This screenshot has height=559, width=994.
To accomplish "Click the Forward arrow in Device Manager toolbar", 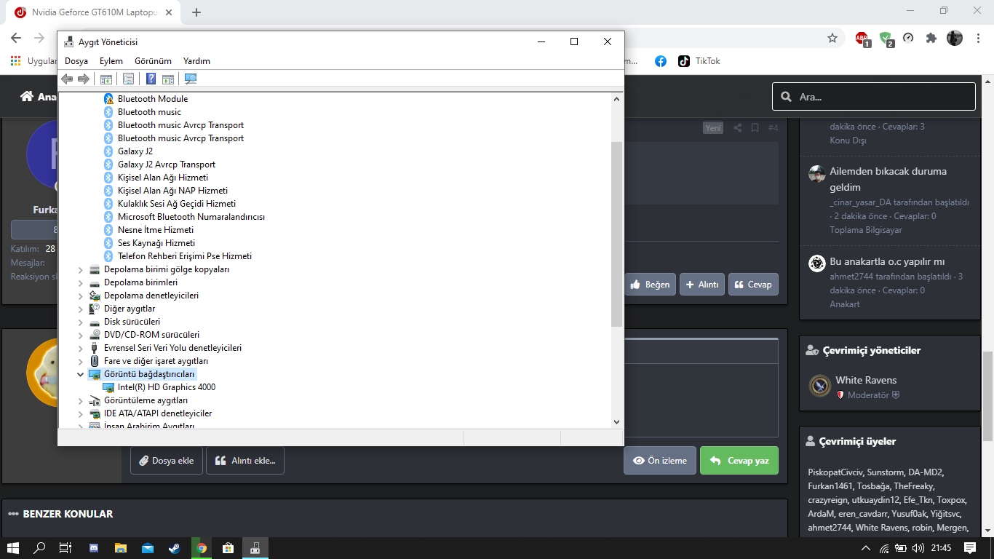I will click(84, 79).
